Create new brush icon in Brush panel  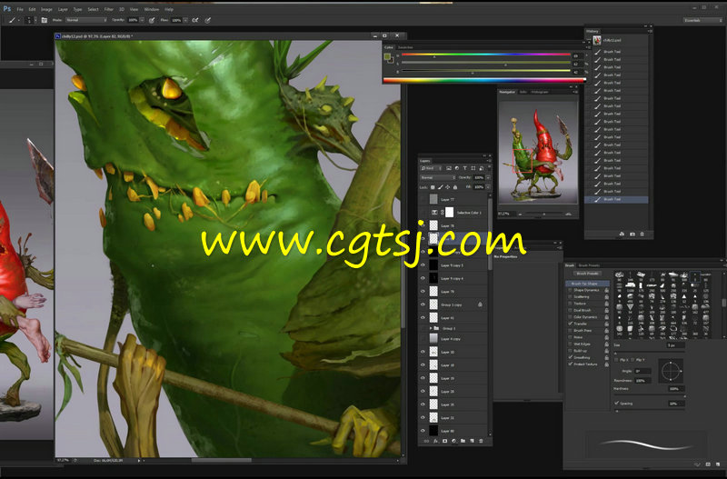pos(718,464)
